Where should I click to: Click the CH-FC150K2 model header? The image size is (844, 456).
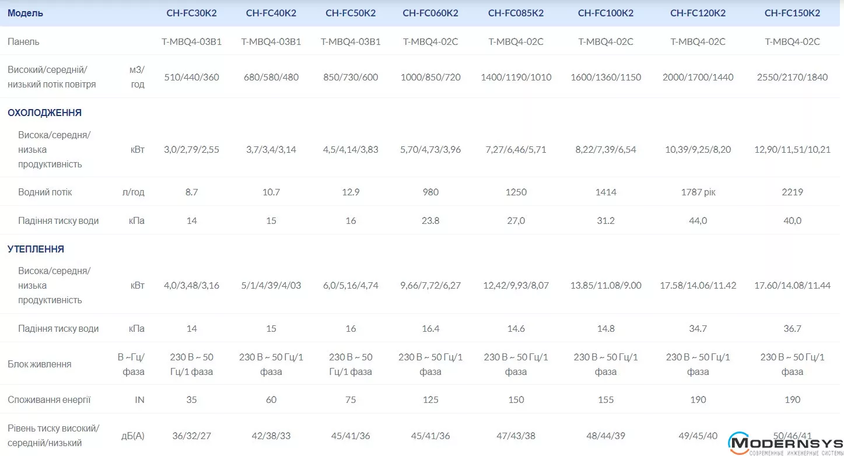(792, 13)
